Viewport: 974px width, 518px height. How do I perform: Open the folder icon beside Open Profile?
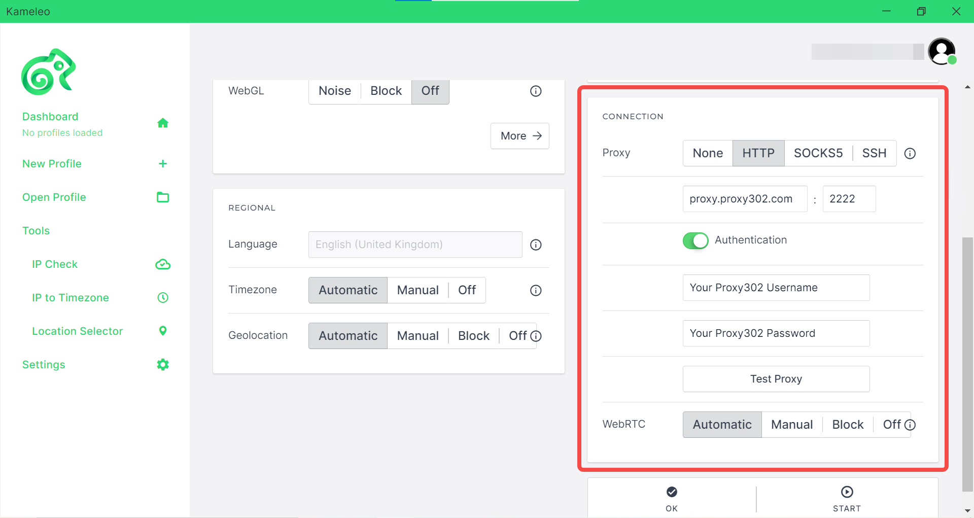[x=163, y=197]
